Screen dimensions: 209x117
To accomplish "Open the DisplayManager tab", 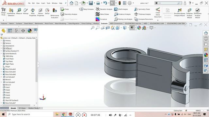I will point(30,31).
